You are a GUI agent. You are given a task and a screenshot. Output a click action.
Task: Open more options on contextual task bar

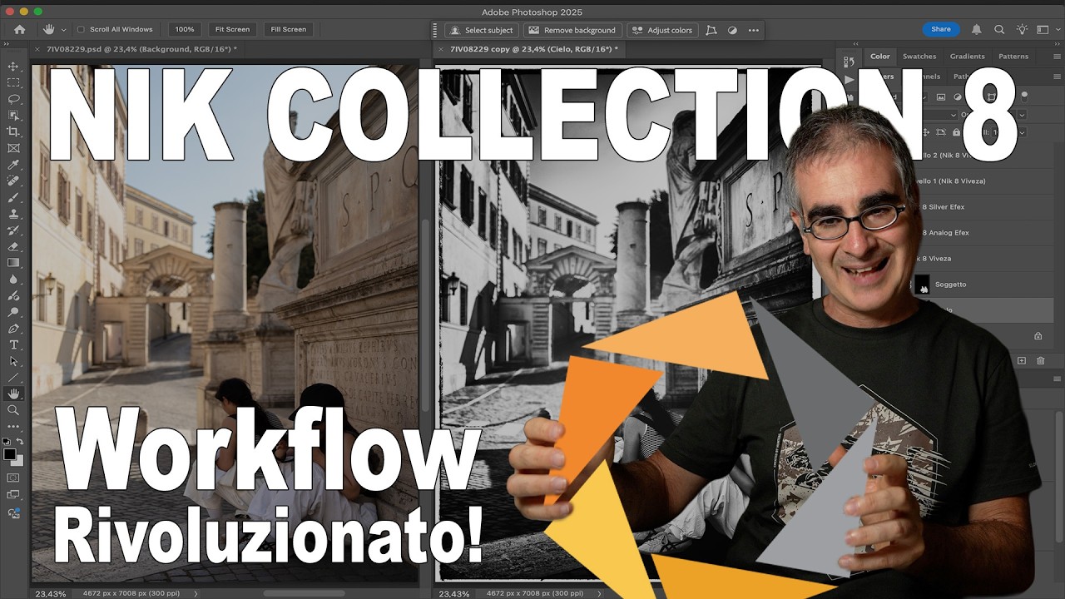coord(754,30)
